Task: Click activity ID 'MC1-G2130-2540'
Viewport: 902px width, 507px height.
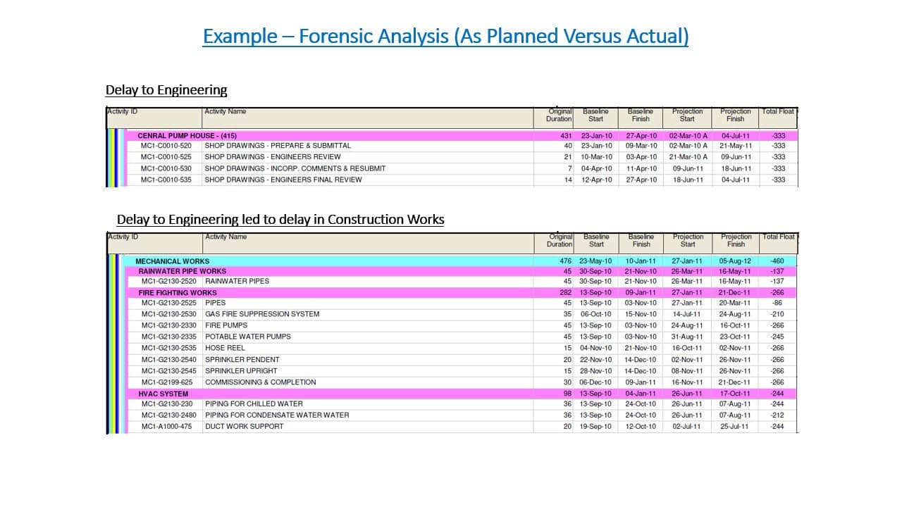Action: pos(169,360)
